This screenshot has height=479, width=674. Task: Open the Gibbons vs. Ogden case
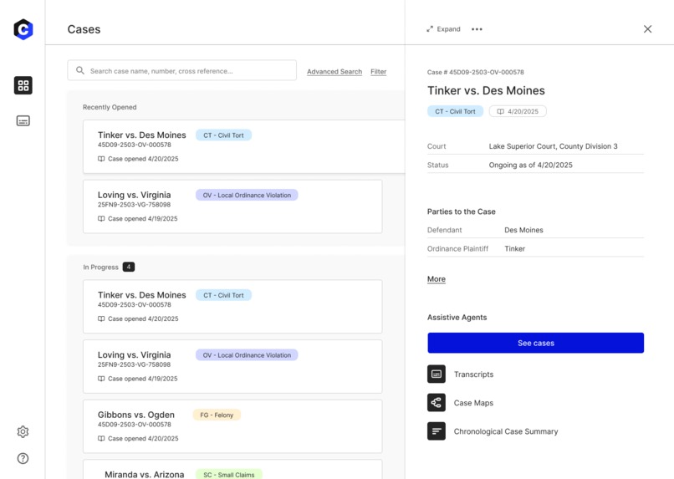pyautogui.click(x=232, y=426)
